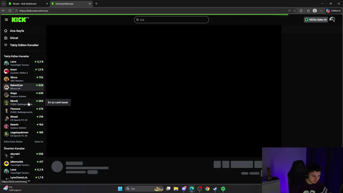Click the KICK logo
The height and width of the screenshot is (193, 343).
20,20
